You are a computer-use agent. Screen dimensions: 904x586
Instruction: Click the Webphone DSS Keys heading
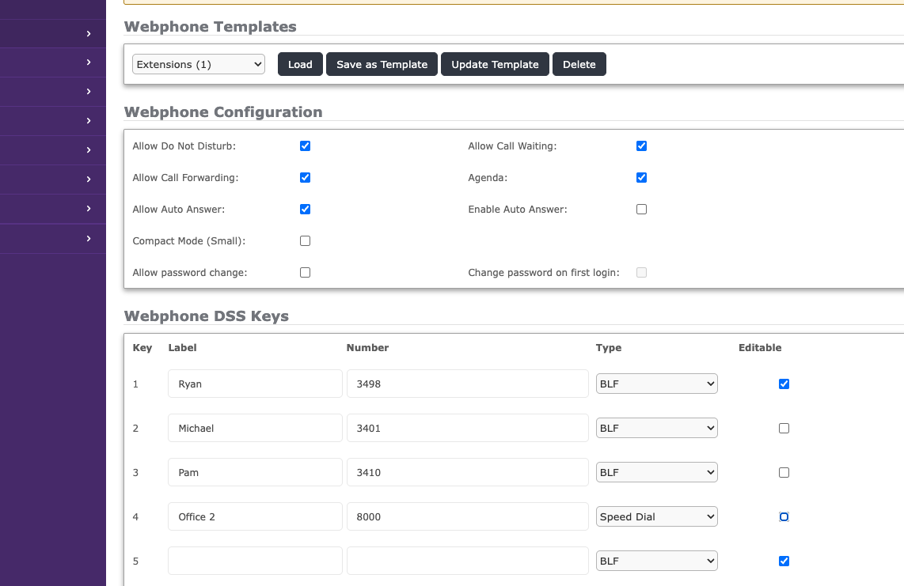click(207, 316)
